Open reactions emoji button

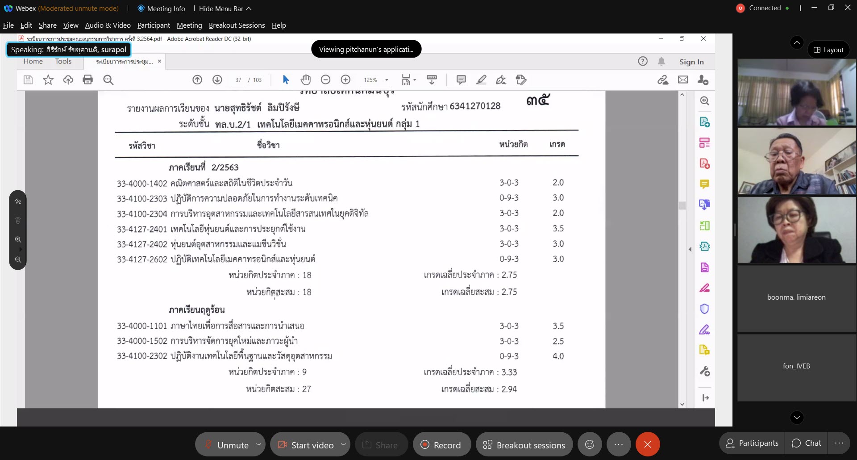[590, 444]
